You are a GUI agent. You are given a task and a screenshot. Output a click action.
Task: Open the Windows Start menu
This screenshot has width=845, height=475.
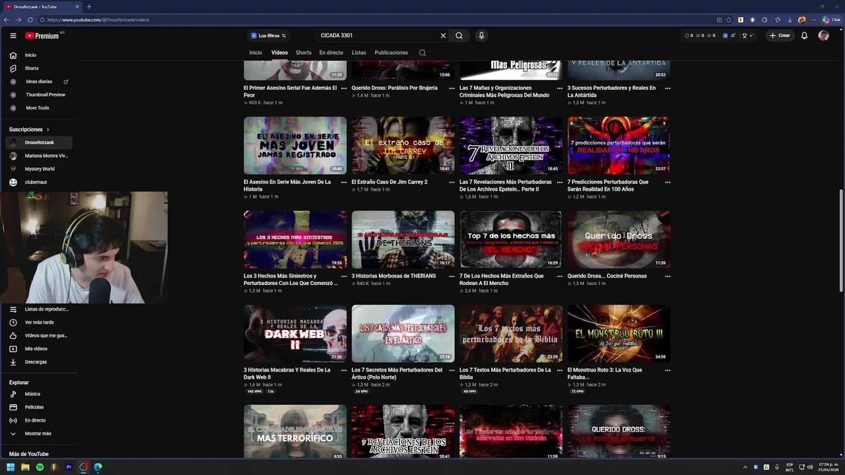point(11,467)
